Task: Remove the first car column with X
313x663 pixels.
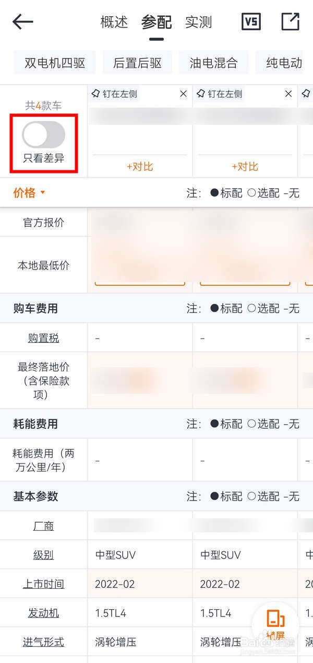Action: tap(183, 94)
